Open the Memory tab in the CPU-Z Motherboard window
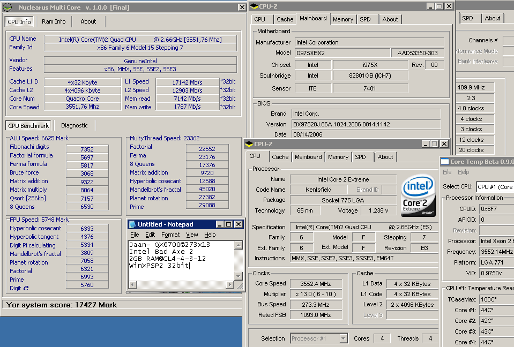This screenshot has height=347, width=514. (343, 19)
